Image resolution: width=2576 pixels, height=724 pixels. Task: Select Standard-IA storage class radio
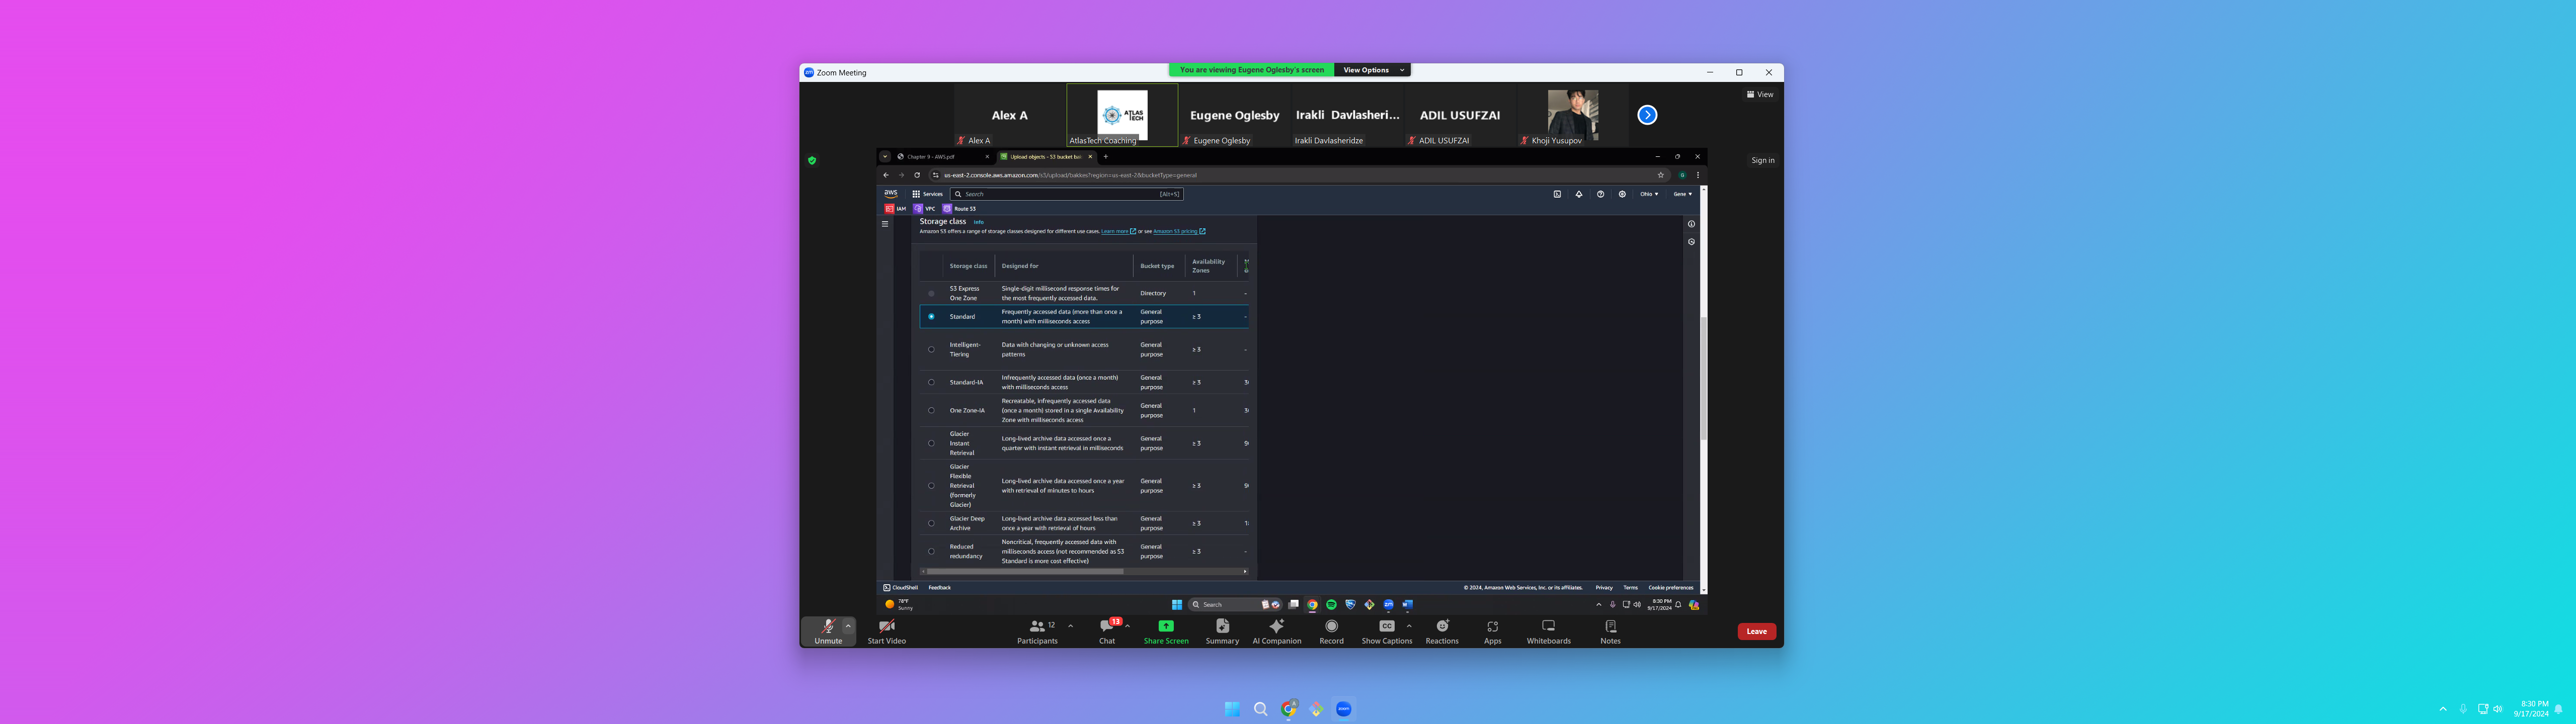[x=931, y=382]
